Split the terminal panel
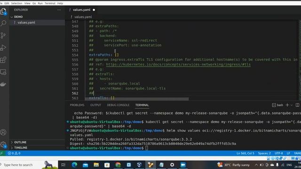Screen dimensions: 301x169 tap(297, 105)
